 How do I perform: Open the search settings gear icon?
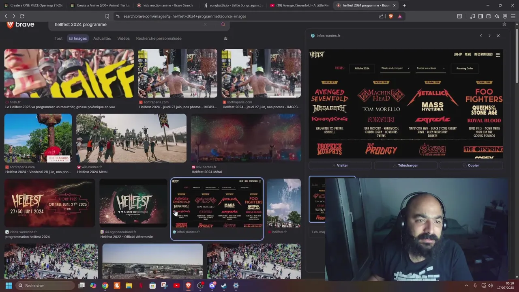(504, 24)
